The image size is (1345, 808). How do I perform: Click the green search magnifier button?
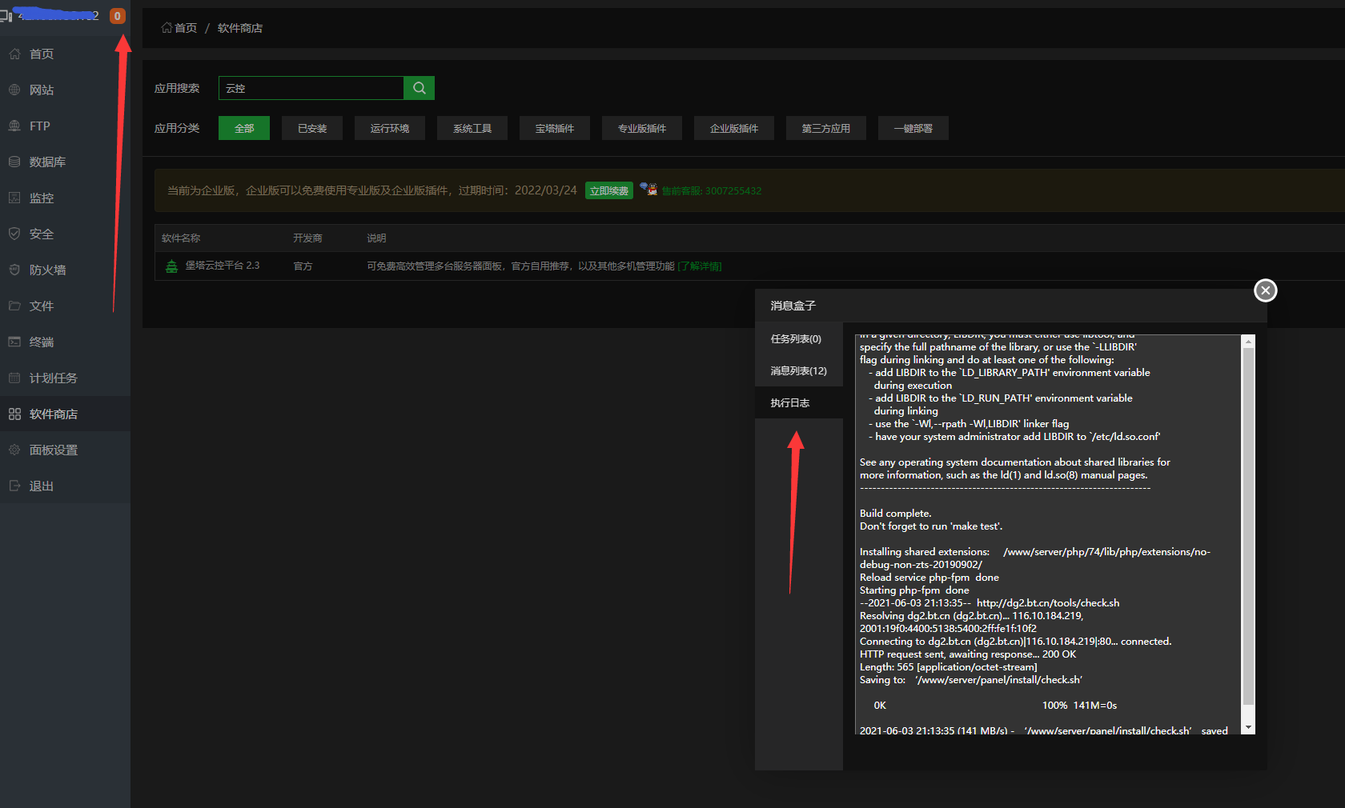pyautogui.click(x=419, y=88)
